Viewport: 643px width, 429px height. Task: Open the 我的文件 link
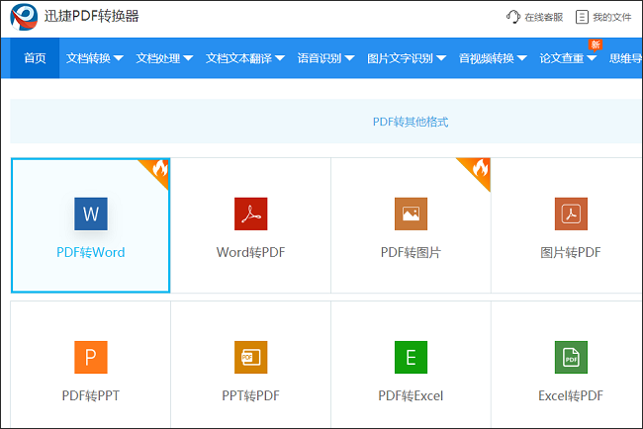611,17
